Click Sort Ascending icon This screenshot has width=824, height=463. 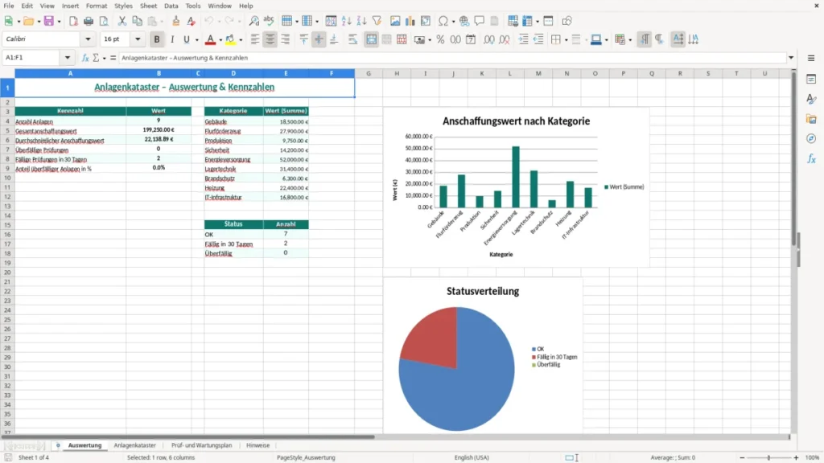pos(346,21)
